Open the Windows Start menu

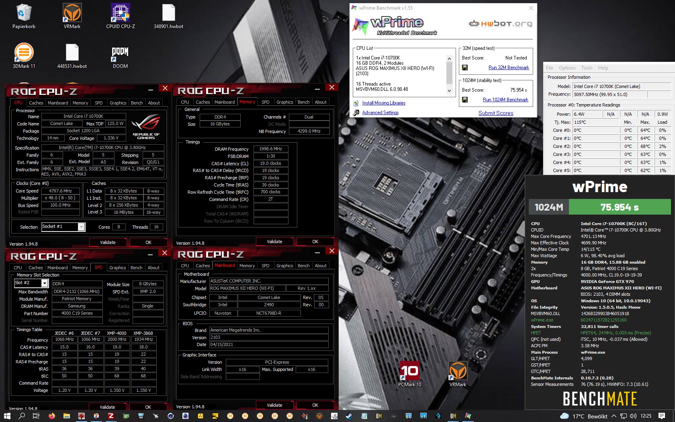[x=7, y=416]
